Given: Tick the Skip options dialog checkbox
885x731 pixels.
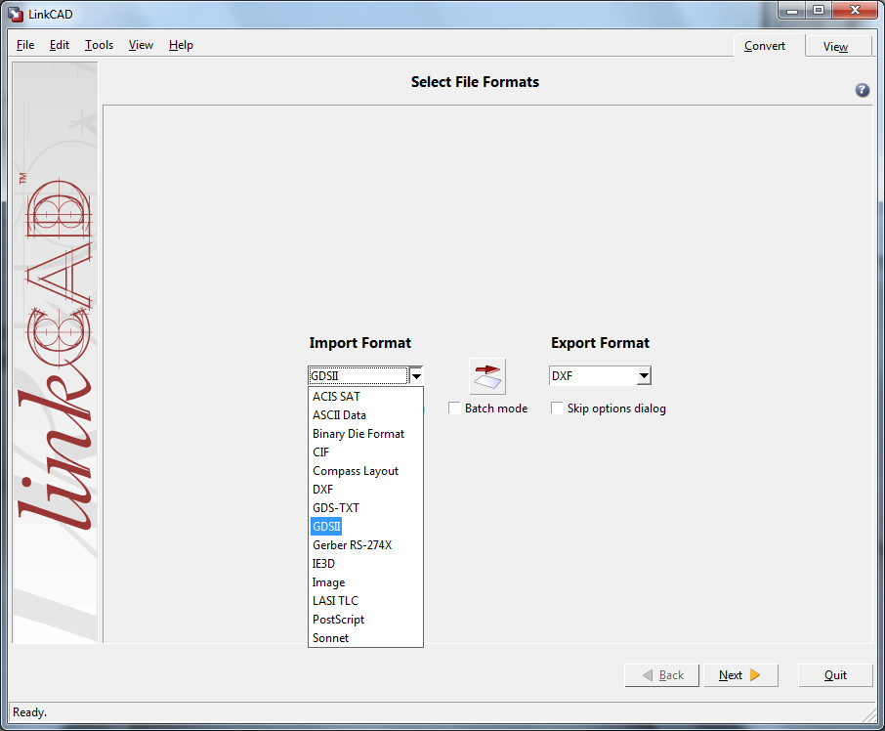Looking at the screenshot, I should pyautogui.click(x=557, y=408).
